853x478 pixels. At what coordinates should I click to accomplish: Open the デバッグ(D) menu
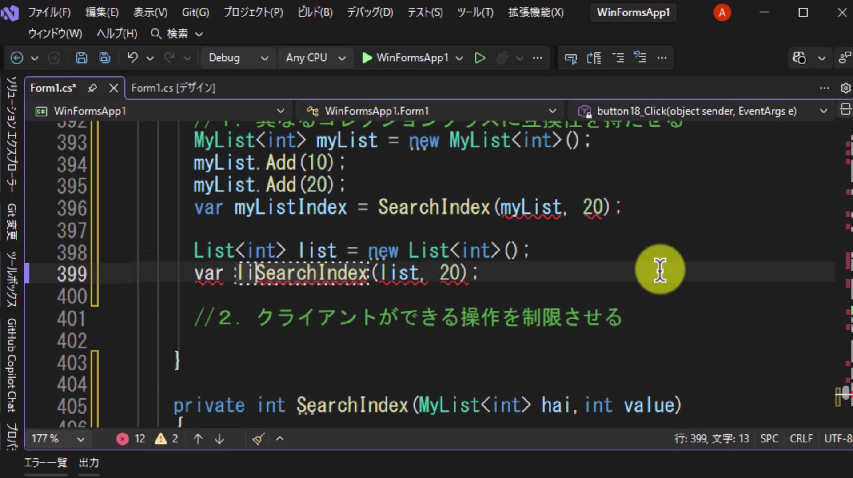(x=370, y=12)
